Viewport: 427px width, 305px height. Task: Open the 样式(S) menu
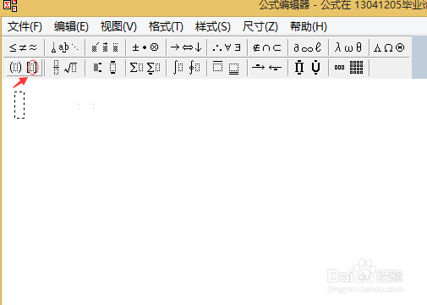tap(213, 27)
